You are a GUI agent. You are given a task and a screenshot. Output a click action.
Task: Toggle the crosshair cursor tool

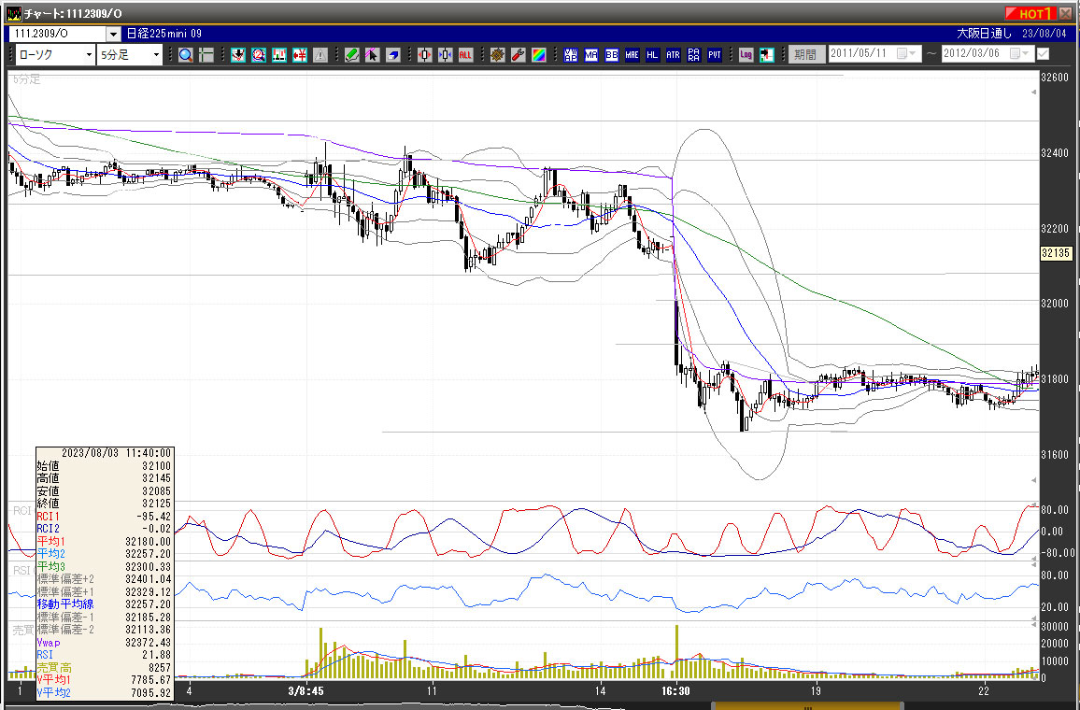point(206,55)
